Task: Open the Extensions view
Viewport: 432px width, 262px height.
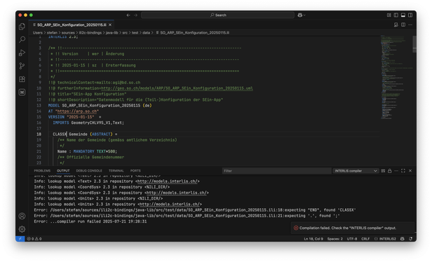Action: pos(22,79)
